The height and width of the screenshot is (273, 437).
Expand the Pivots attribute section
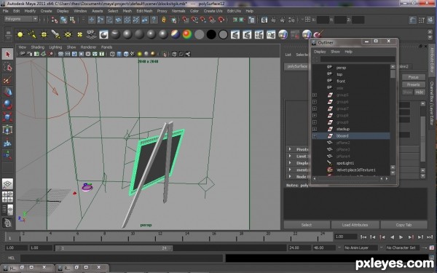290,149
